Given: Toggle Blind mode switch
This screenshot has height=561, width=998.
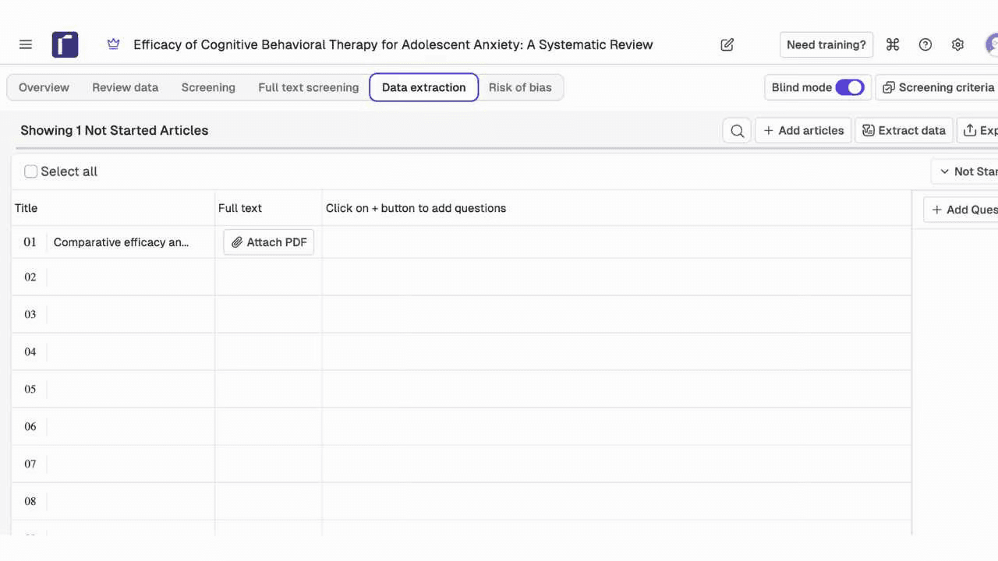Looking at the screenshot, I should (850, 87).
